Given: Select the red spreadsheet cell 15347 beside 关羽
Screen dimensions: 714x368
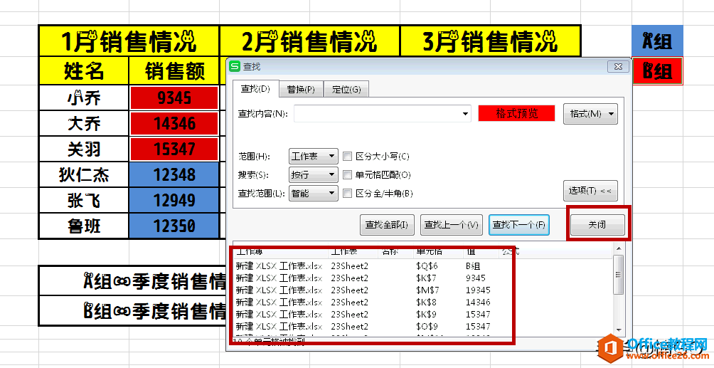Looking at the screenshot, I should point(174,149).
